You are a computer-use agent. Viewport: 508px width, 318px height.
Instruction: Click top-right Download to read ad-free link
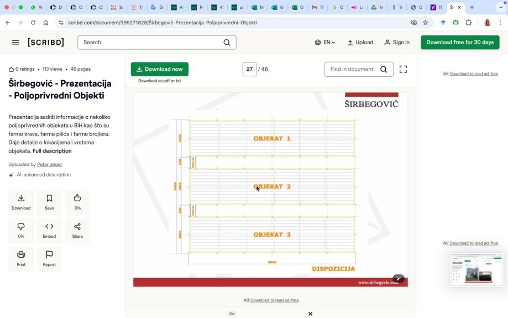474,74
